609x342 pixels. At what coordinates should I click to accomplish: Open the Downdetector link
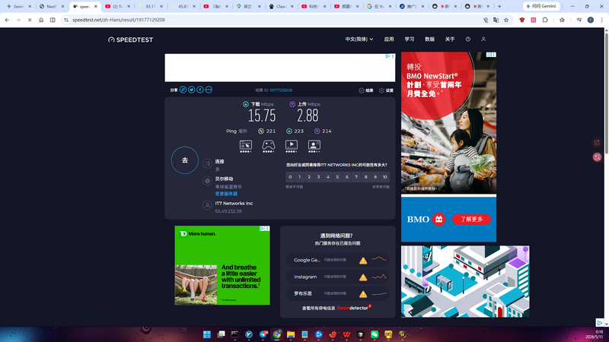point(354,308)
